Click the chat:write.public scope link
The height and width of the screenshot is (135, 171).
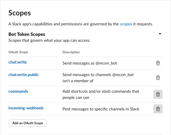[x=23, y=75]
